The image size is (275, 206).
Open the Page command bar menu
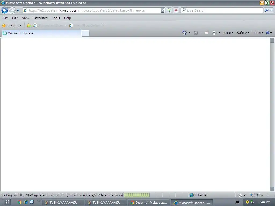[228, 33]
